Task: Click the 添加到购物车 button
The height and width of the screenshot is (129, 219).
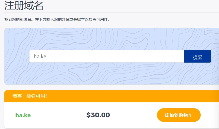Action: (x=179, y=115)
